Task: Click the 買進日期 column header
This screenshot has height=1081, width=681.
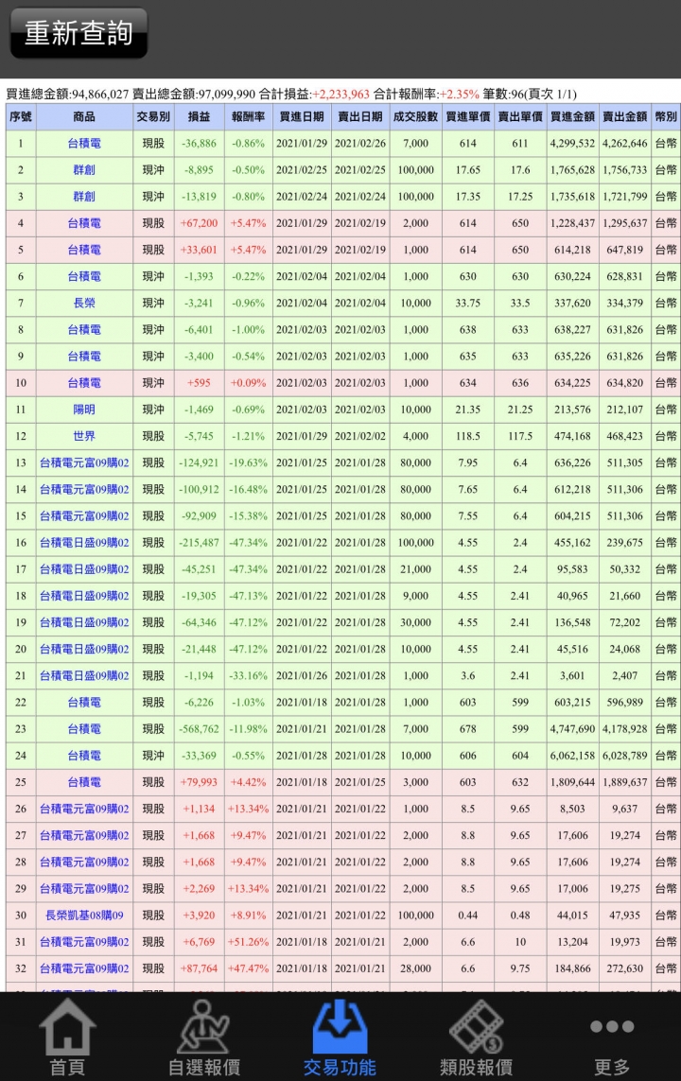Action: pyautogui.click(x=302, y=116)
